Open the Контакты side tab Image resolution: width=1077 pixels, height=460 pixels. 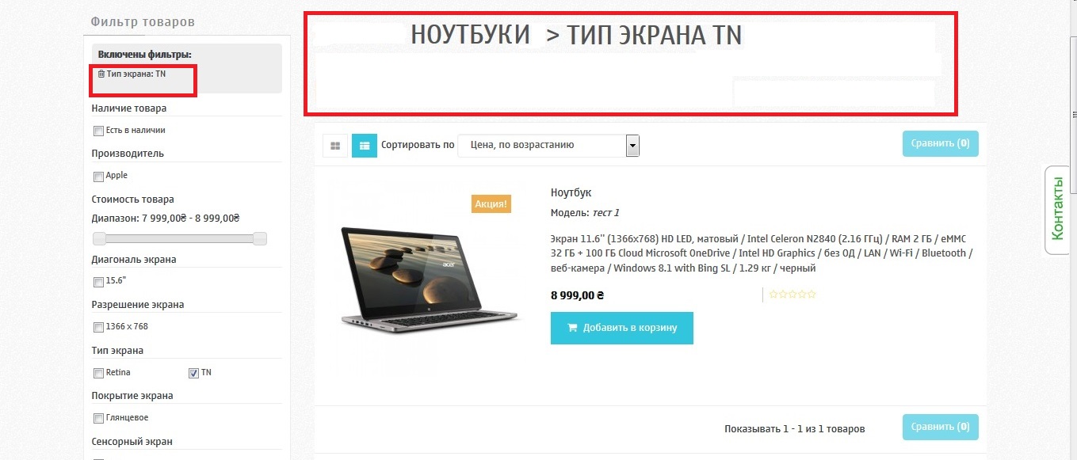(x=1057, y=210)
